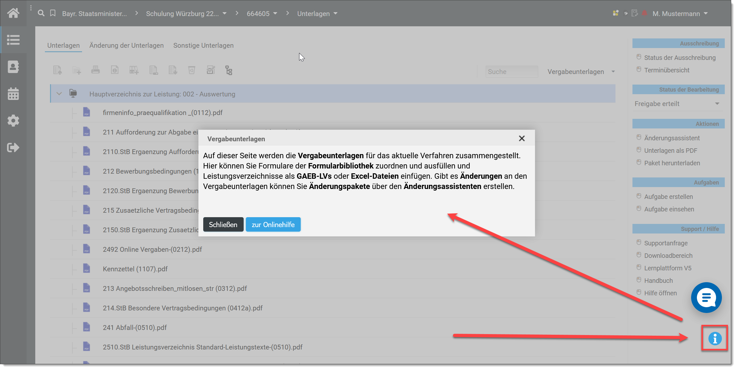
Task: Open the colored apps tiles icon
Action: click(615, 13)
